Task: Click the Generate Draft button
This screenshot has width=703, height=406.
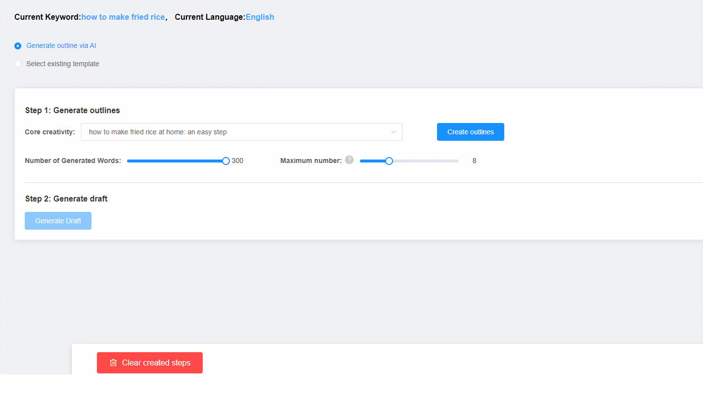Action: pyautogui.click(x=58, y=221)
